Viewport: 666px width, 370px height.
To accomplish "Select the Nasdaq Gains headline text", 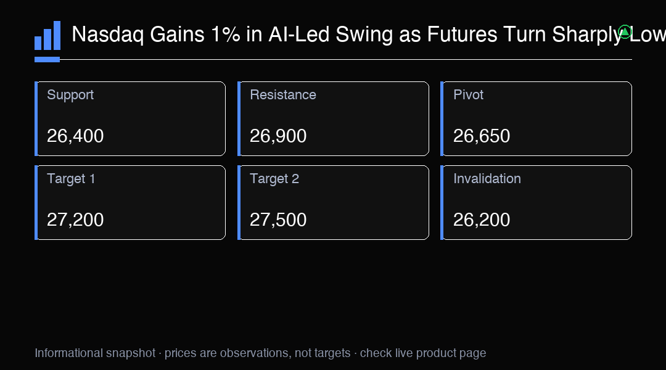I will click(x=369, y=34).
